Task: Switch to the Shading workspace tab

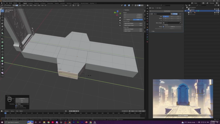Action: [57, 3]
